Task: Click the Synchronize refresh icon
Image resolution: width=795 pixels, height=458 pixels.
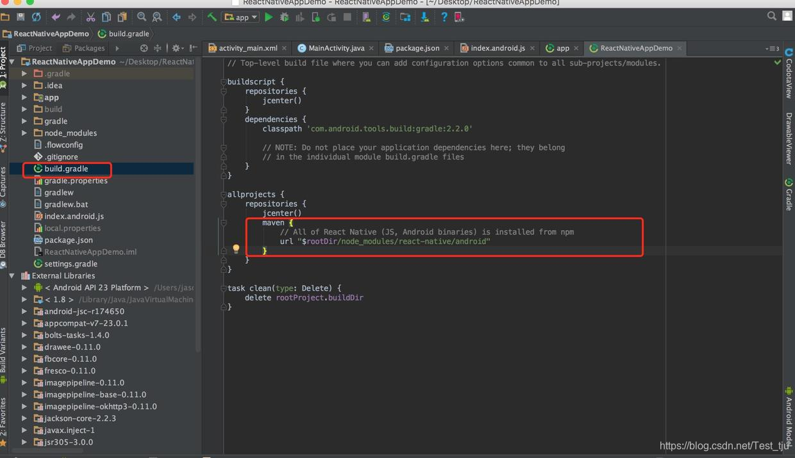Action: [x=36, y=17]
